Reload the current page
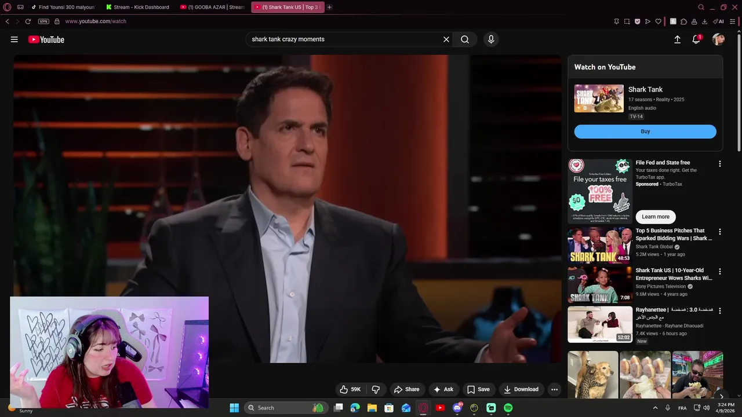Viewport: 742px width, 417px height. tap(28, 21)
